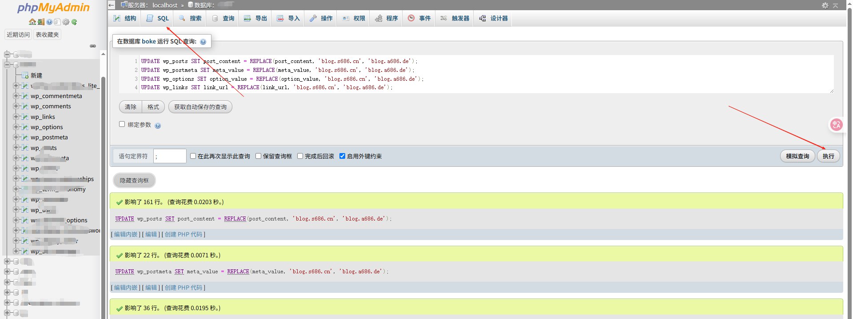The height and width of the screenshot is (319, 853).
Task: Click the log out door icon
Action: 40,22
